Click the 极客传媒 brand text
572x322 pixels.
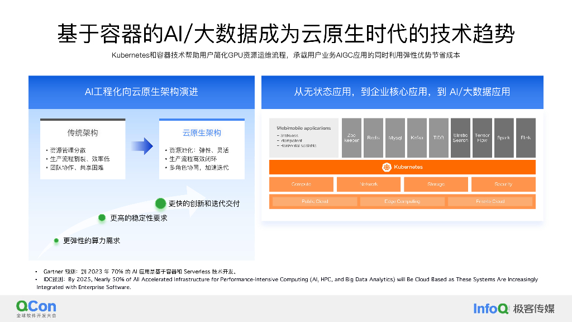click(533, 309)
